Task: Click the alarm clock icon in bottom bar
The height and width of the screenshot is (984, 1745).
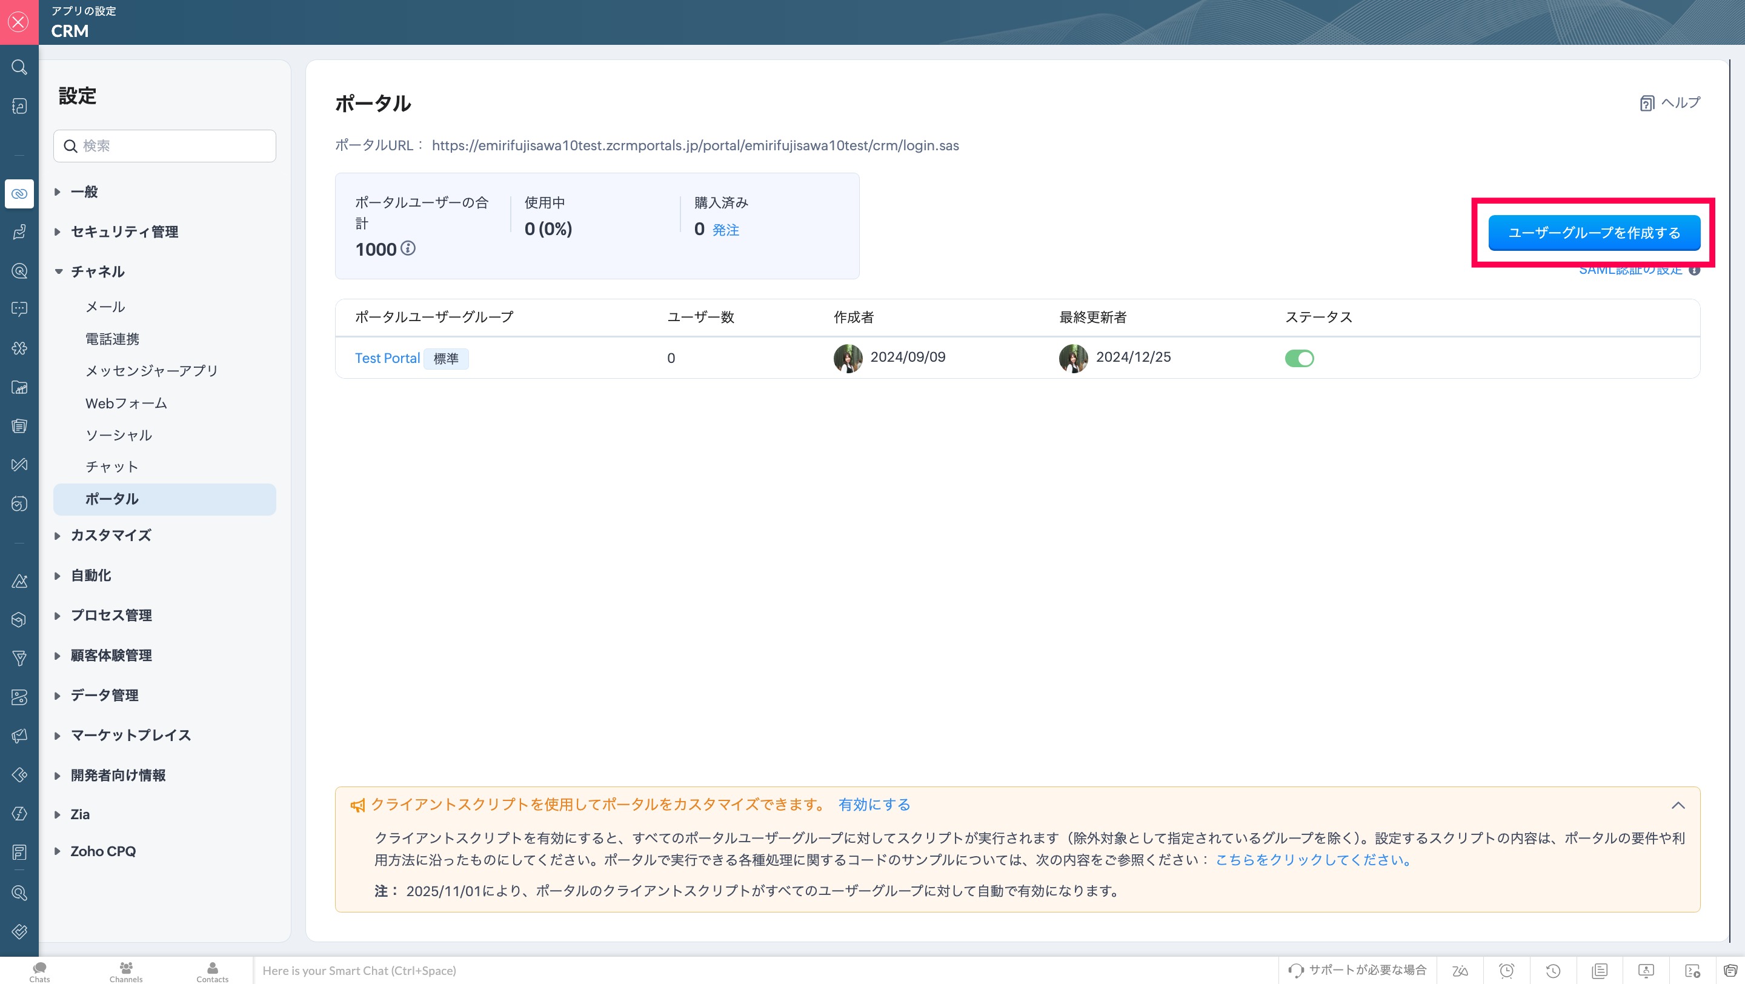Action: click(x=1506, y=971)
